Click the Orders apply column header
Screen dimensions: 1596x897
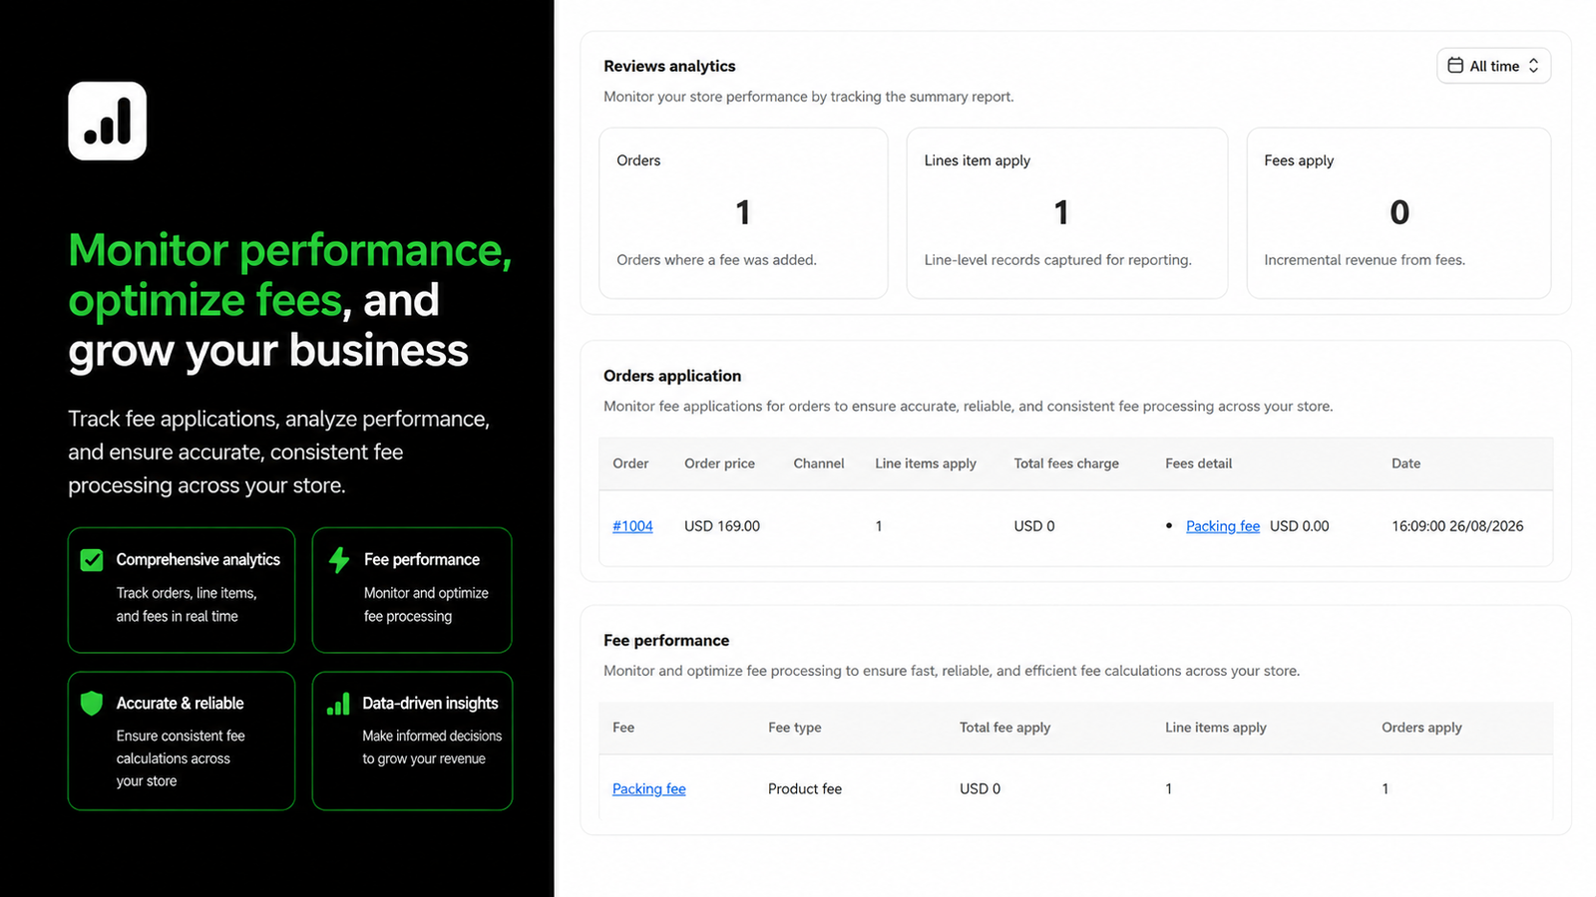(x=1421, y=728)
